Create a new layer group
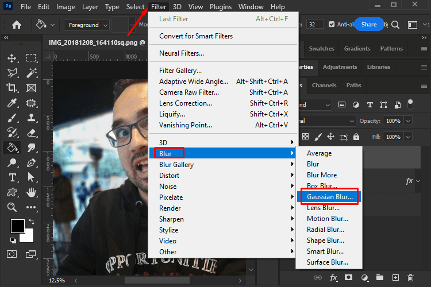431x287 pixels. click(380, 277)
